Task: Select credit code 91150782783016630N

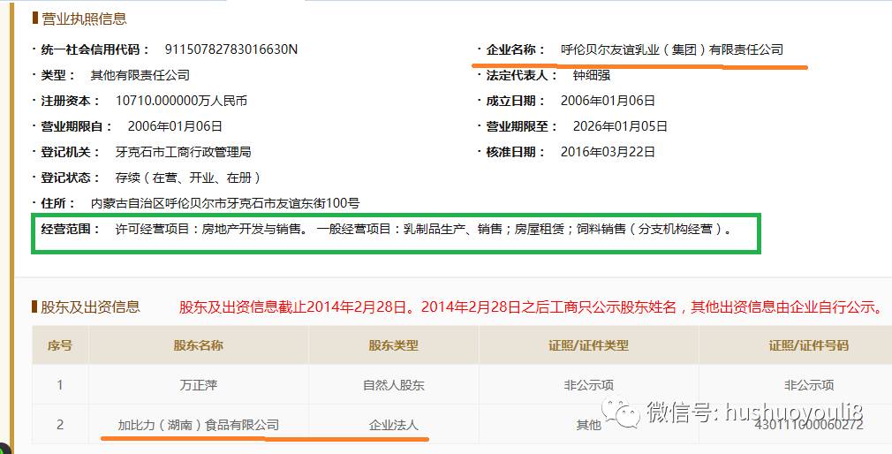Action: (x=231, y=49)
